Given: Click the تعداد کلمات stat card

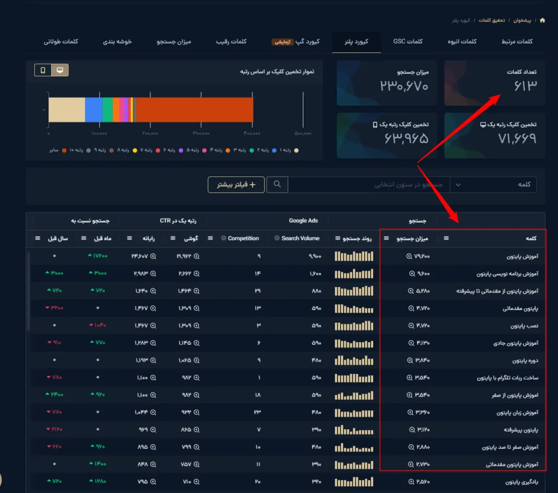Looking at the screenshot, I should (494, 83).
